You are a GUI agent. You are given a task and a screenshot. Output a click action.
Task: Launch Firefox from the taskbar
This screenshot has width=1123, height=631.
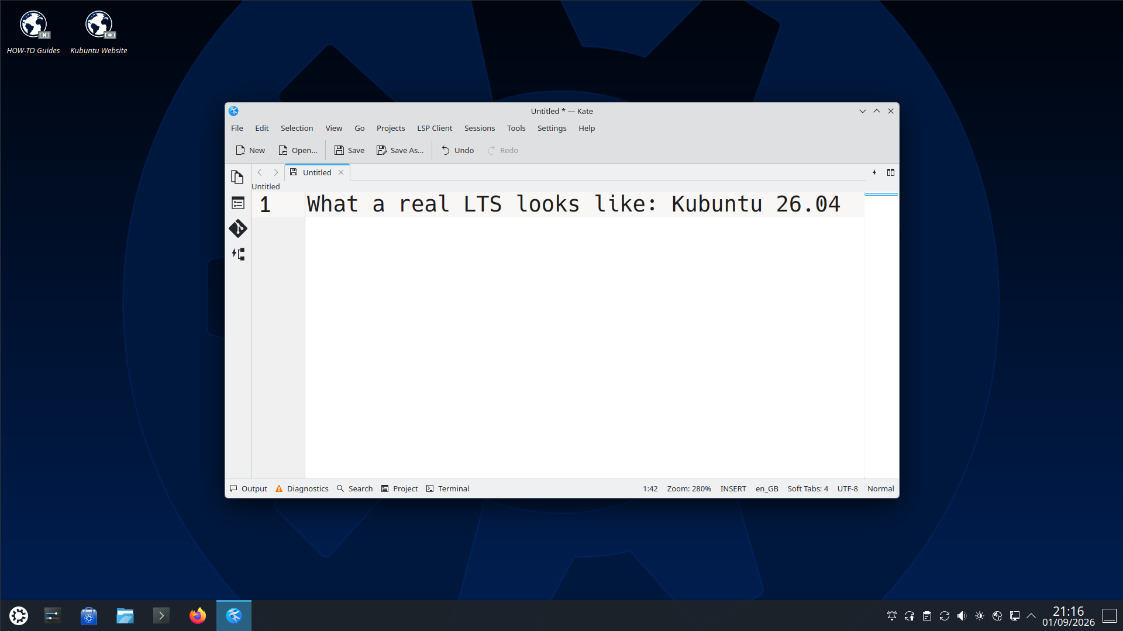(198, 616)
